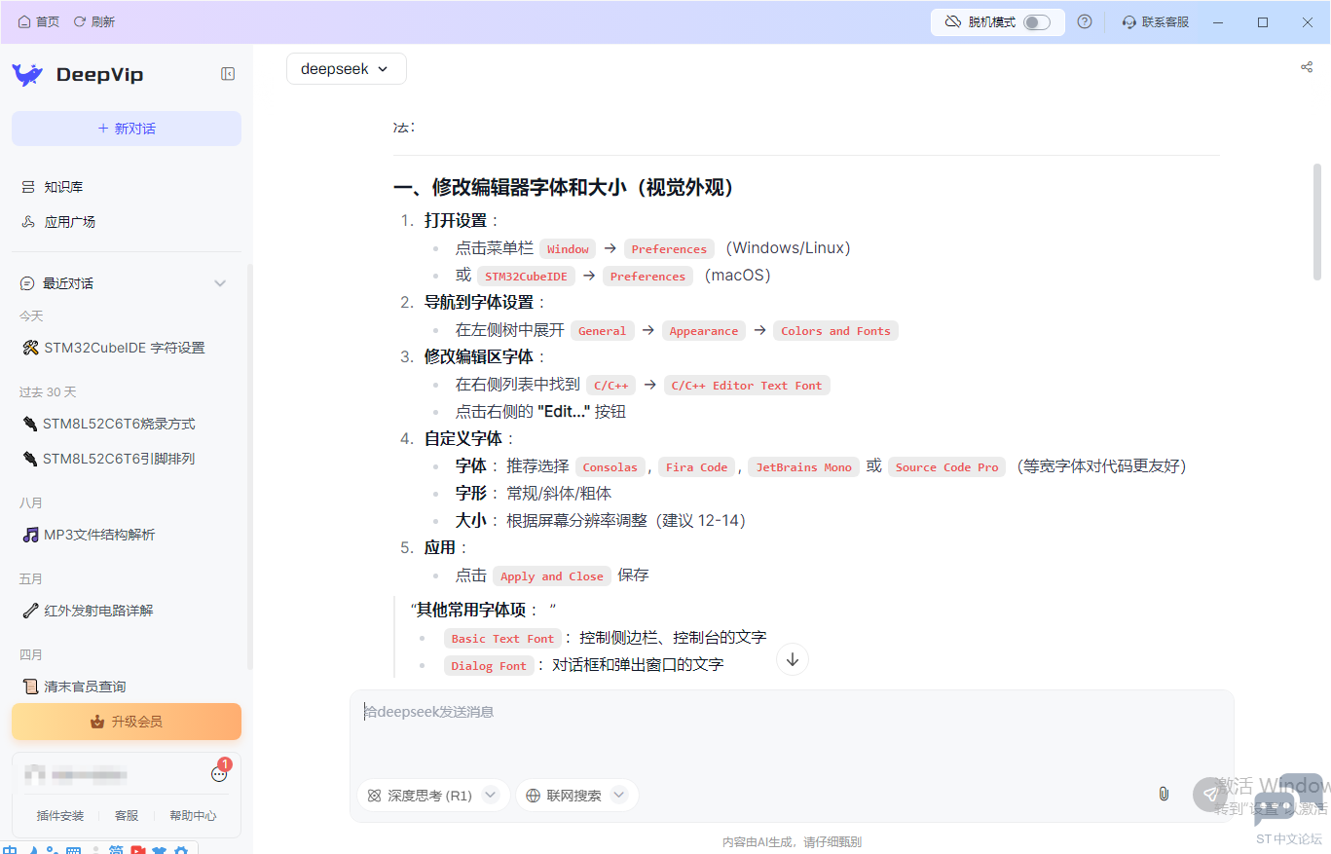Open the 客服 link in the sidebar footer
The image size is (1331, 854).
coord(127,816)
